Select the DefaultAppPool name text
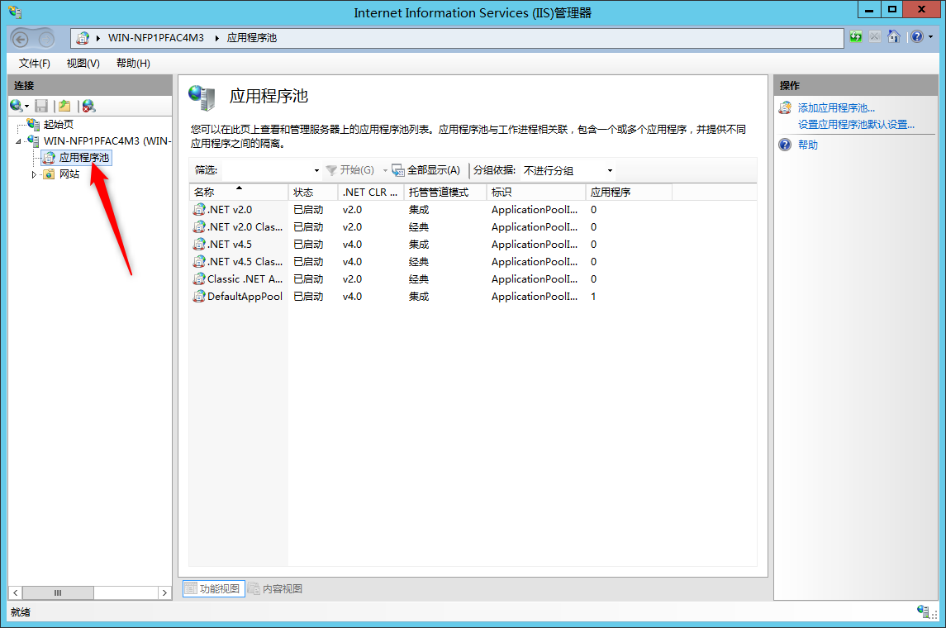Image resolution: width=946 pixels, height=628 pixels. (x=245, y=296)
